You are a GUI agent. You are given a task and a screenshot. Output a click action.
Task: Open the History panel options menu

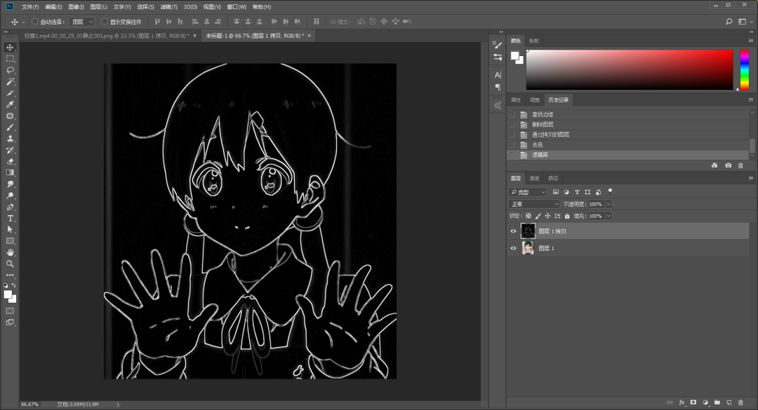(751, 100)
